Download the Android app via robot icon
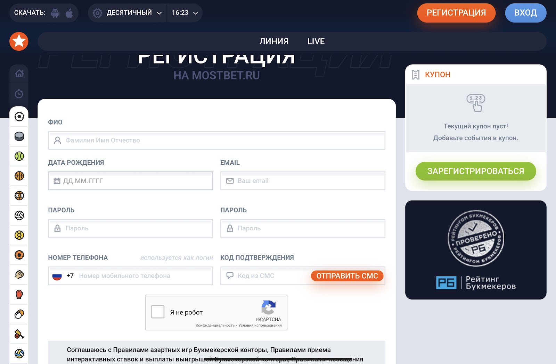 tap(55, 13)
